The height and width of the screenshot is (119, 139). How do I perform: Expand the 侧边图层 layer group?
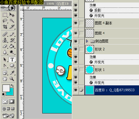click(87, 41)
